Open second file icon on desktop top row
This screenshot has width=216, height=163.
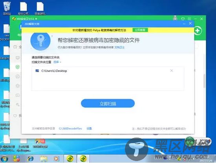(24, 8)
